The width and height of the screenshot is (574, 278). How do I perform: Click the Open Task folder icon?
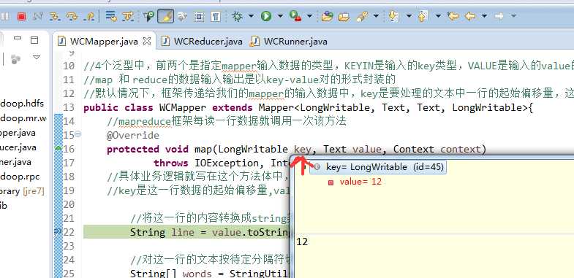tap(344, 16)
